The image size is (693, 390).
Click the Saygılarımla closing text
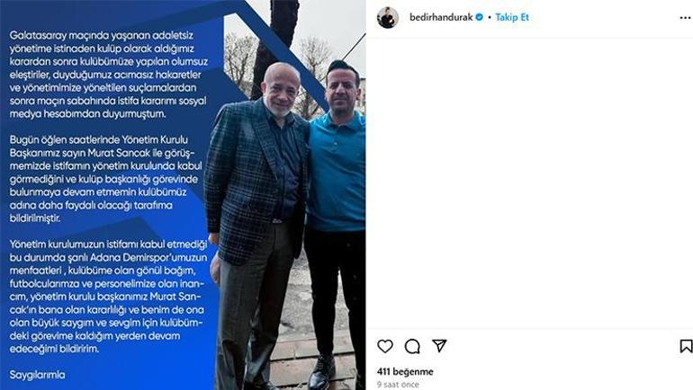point(38,375)
